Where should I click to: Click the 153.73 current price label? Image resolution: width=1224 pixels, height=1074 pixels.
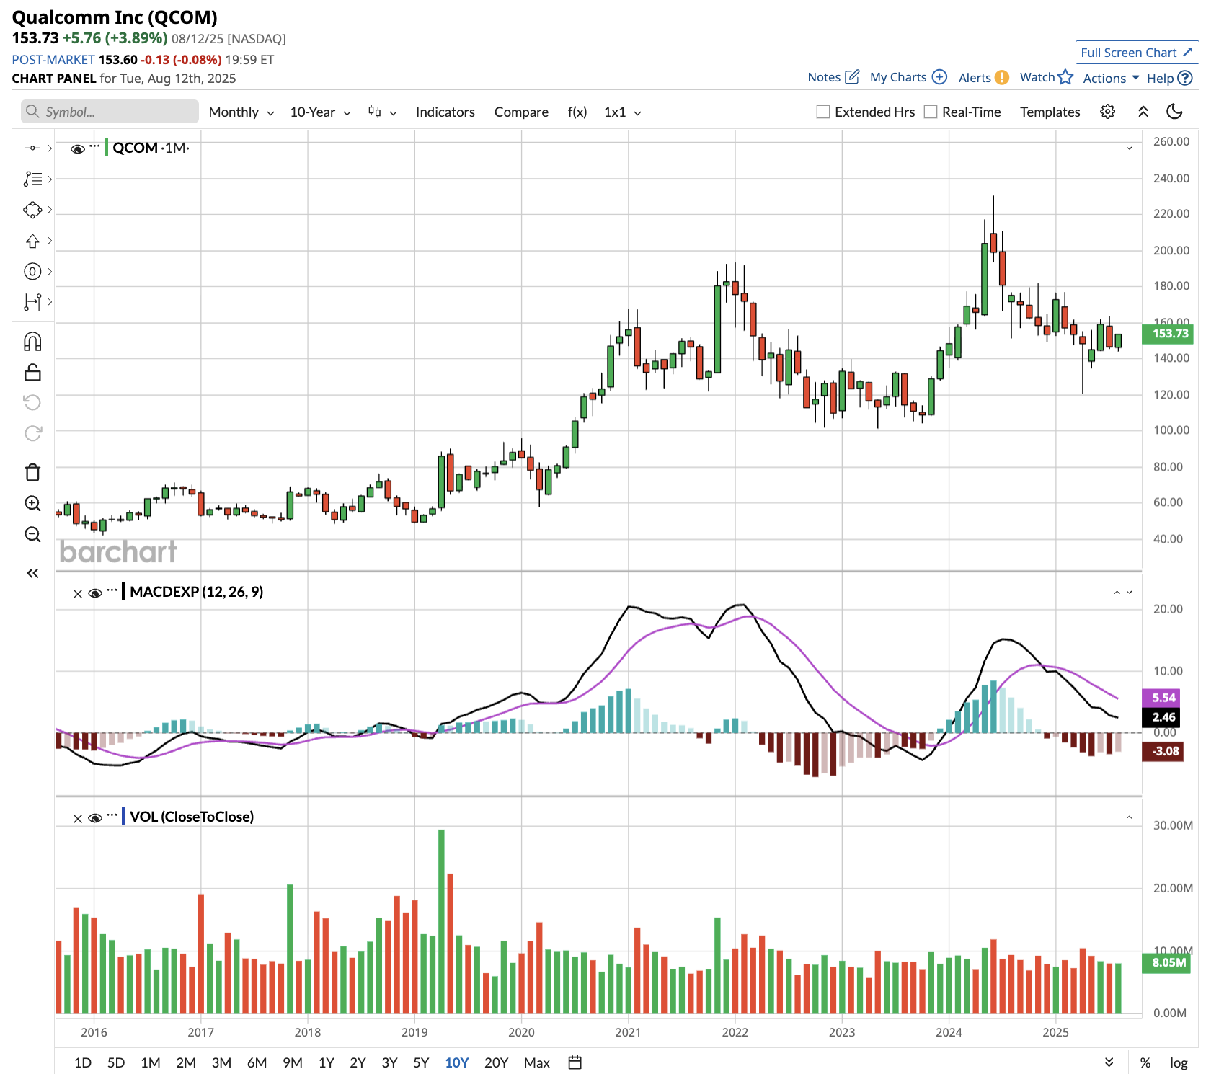(1168, 334)
